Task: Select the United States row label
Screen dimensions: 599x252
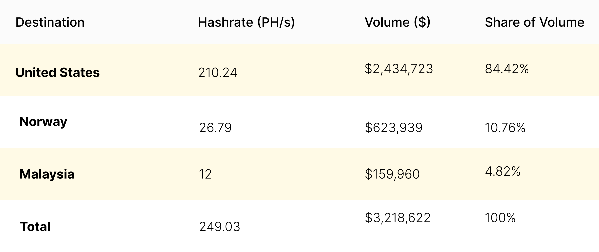Action: (x=58, y=73)
